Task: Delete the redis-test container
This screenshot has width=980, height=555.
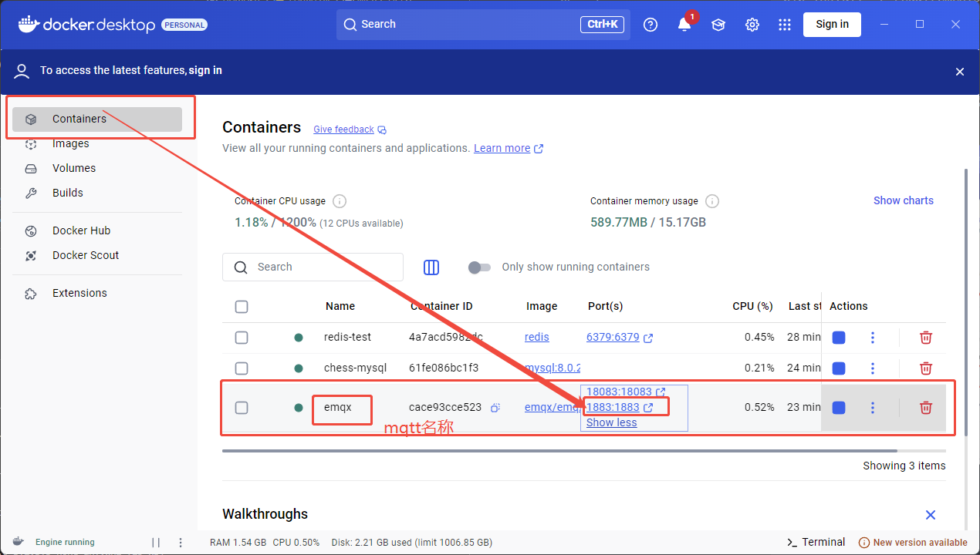Action: tap(926, 338)
